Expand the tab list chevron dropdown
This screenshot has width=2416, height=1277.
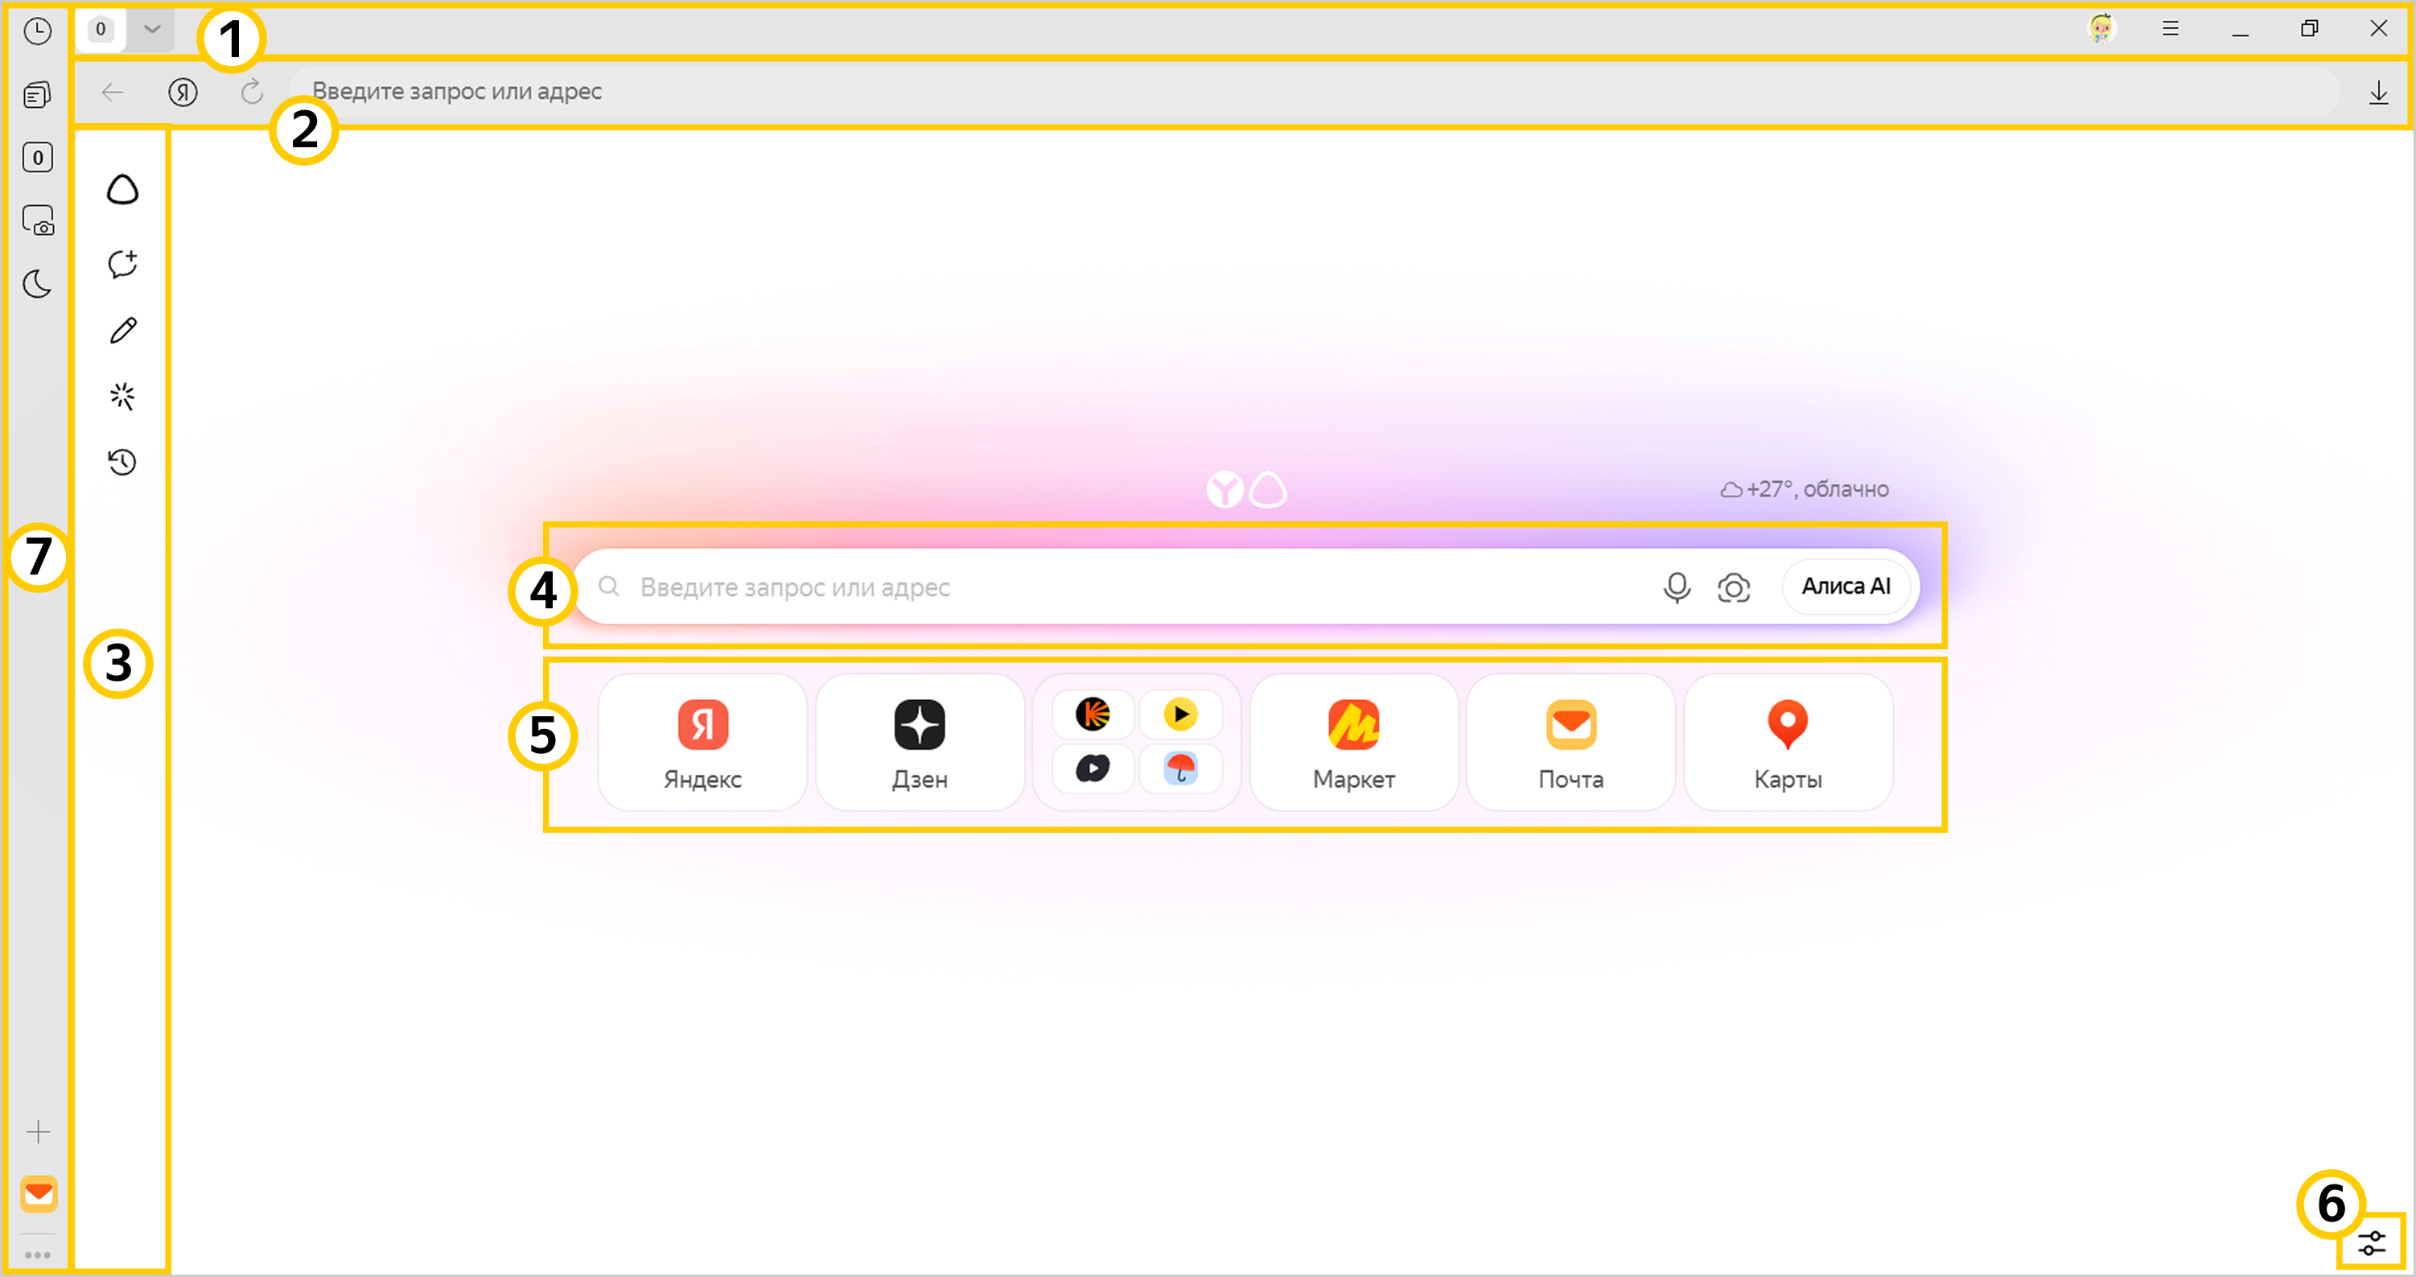pos(152,29)
